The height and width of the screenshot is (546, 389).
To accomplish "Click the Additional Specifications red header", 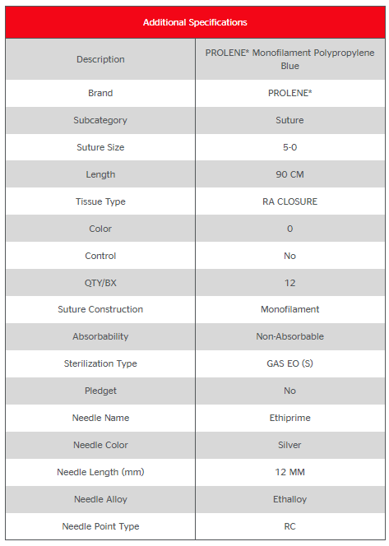I will pos(195,22).
